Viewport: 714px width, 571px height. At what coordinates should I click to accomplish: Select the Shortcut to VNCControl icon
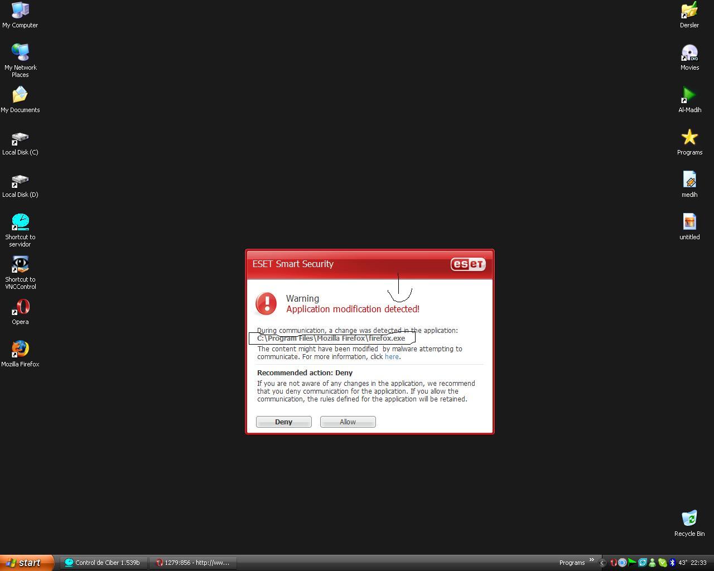click(x=20, y=273)
